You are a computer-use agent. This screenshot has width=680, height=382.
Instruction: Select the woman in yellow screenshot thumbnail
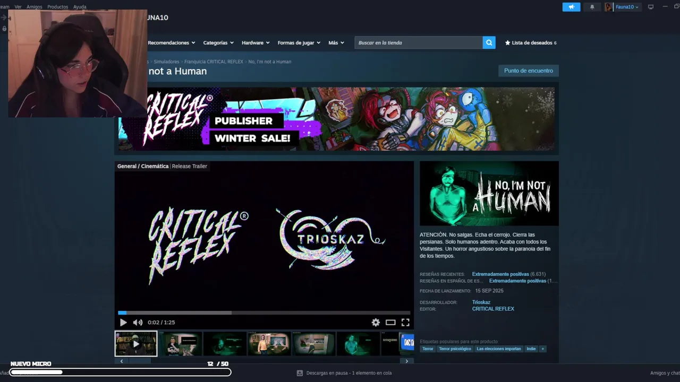[269, 344]
